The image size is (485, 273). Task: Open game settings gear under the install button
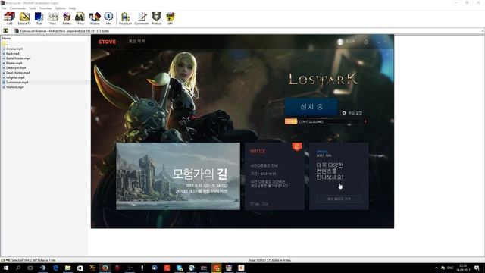(344, 113)
